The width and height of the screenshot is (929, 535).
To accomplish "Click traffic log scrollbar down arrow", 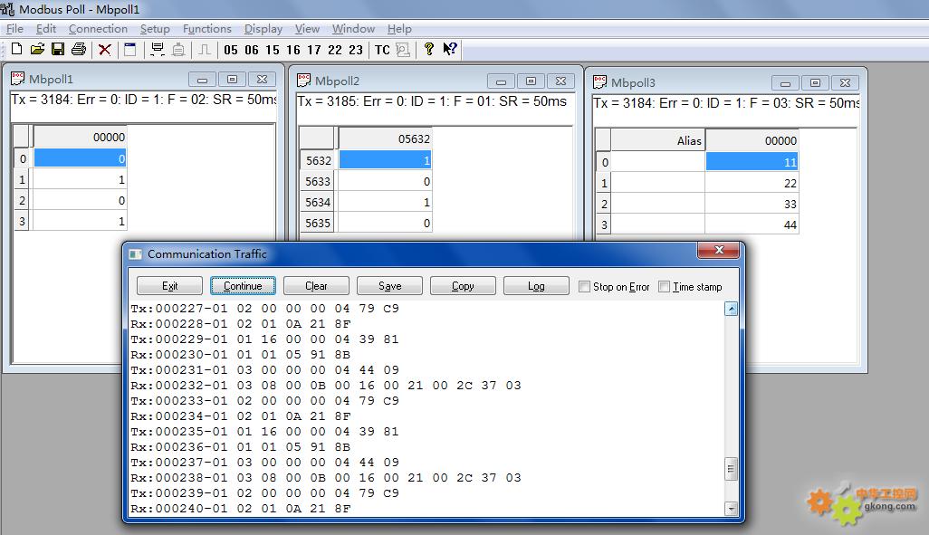I will point(731,509).
